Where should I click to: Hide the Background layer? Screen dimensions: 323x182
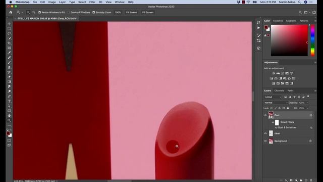(x=265, y=141)
